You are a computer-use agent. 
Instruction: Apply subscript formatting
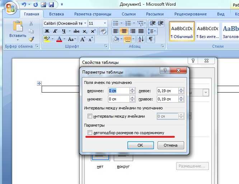85,31
